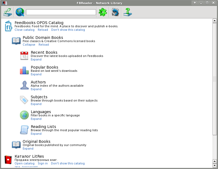Click 'Продажа электронных книг.' description
This screenshot has width=218, height=169.
coord(36,160)
